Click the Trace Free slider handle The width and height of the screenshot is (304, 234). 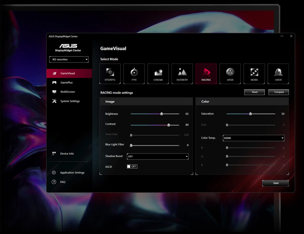click(x=131, y=135)
